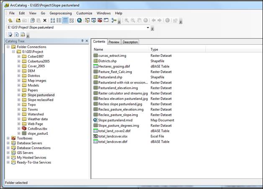Sort contents by the Name column header
263x189 pixels.
tap(98, 49)
